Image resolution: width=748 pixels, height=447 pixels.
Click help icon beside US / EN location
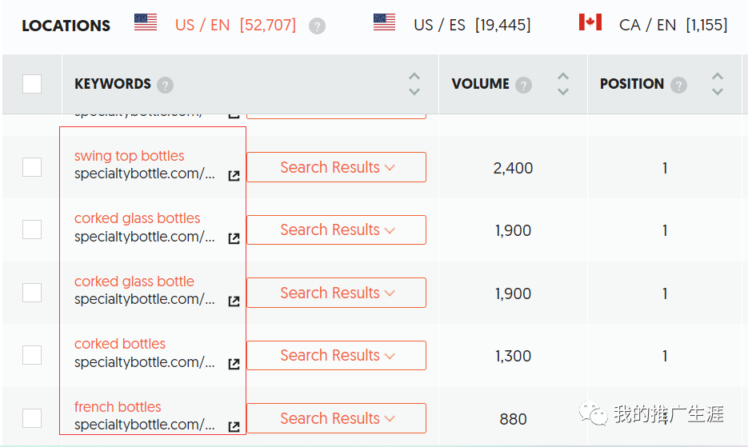[x=317, y=26]
